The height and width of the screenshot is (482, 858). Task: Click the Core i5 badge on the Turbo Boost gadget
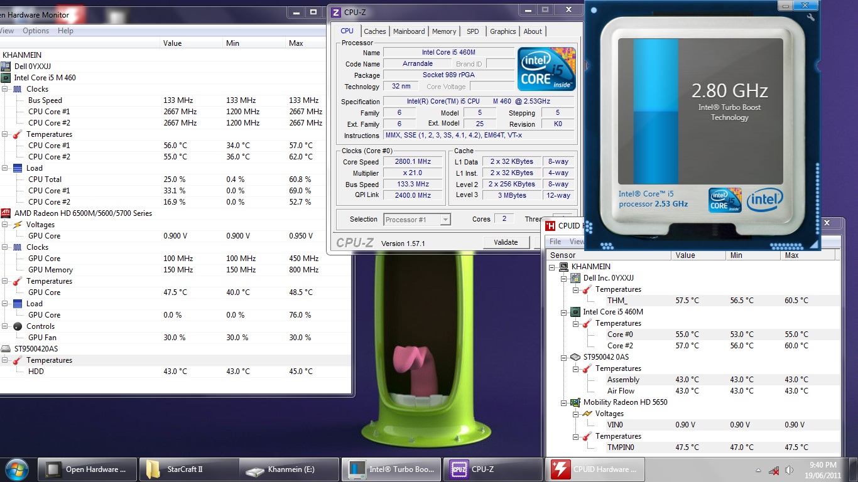(725, 200)
